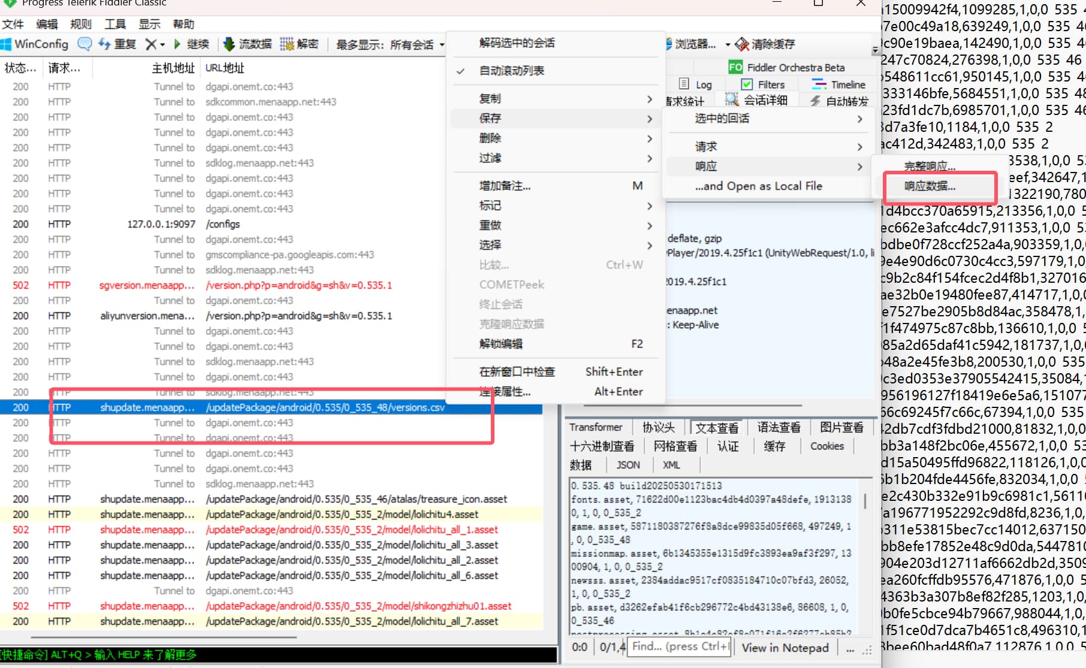Open the Fiddler Orchestra Beta tab
1086x668 pixels.
tap(787, 67)
